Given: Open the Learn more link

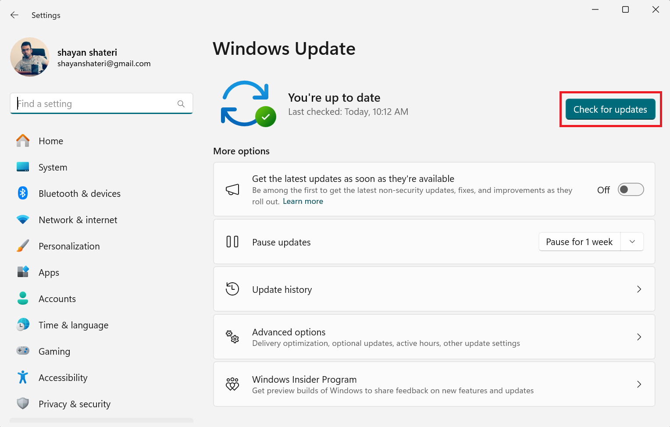Looking at the screenshot, I should tap(303, 201).
